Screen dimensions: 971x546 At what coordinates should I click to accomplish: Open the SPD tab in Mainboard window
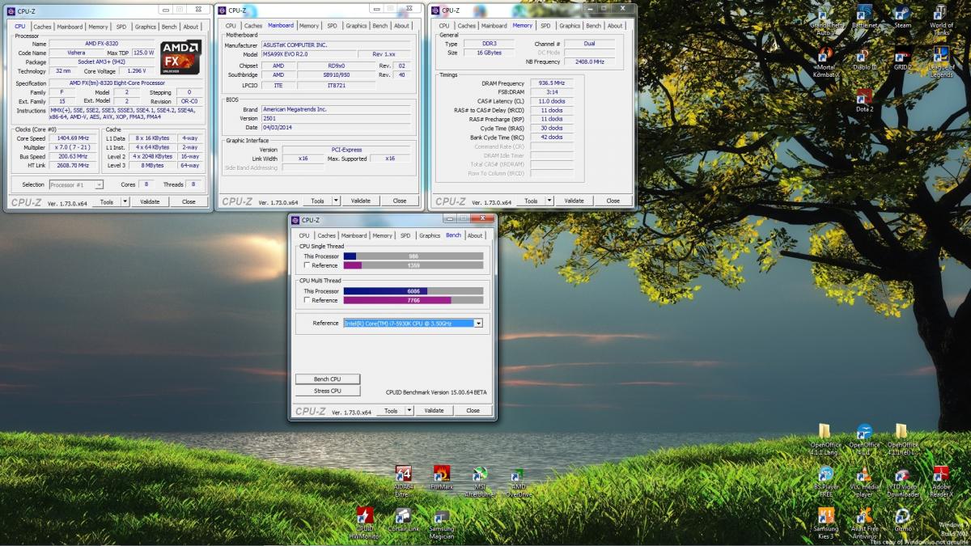(x=332, y=26)
